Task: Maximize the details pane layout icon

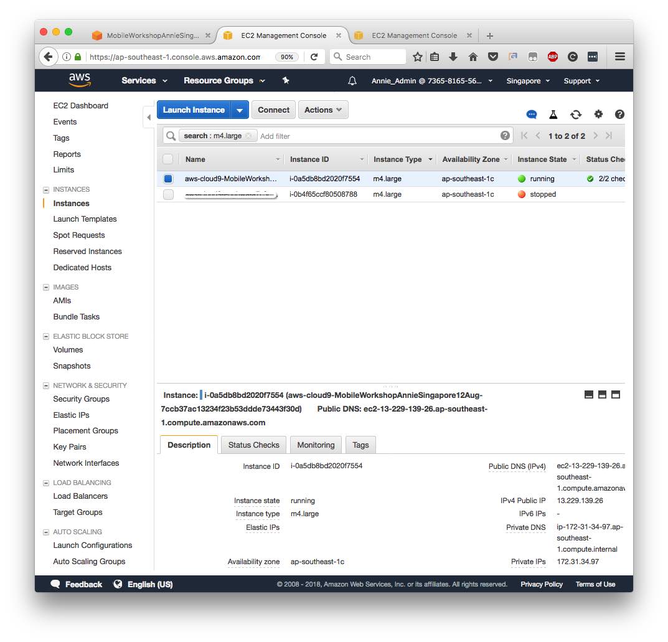Action: click(616, 395)
